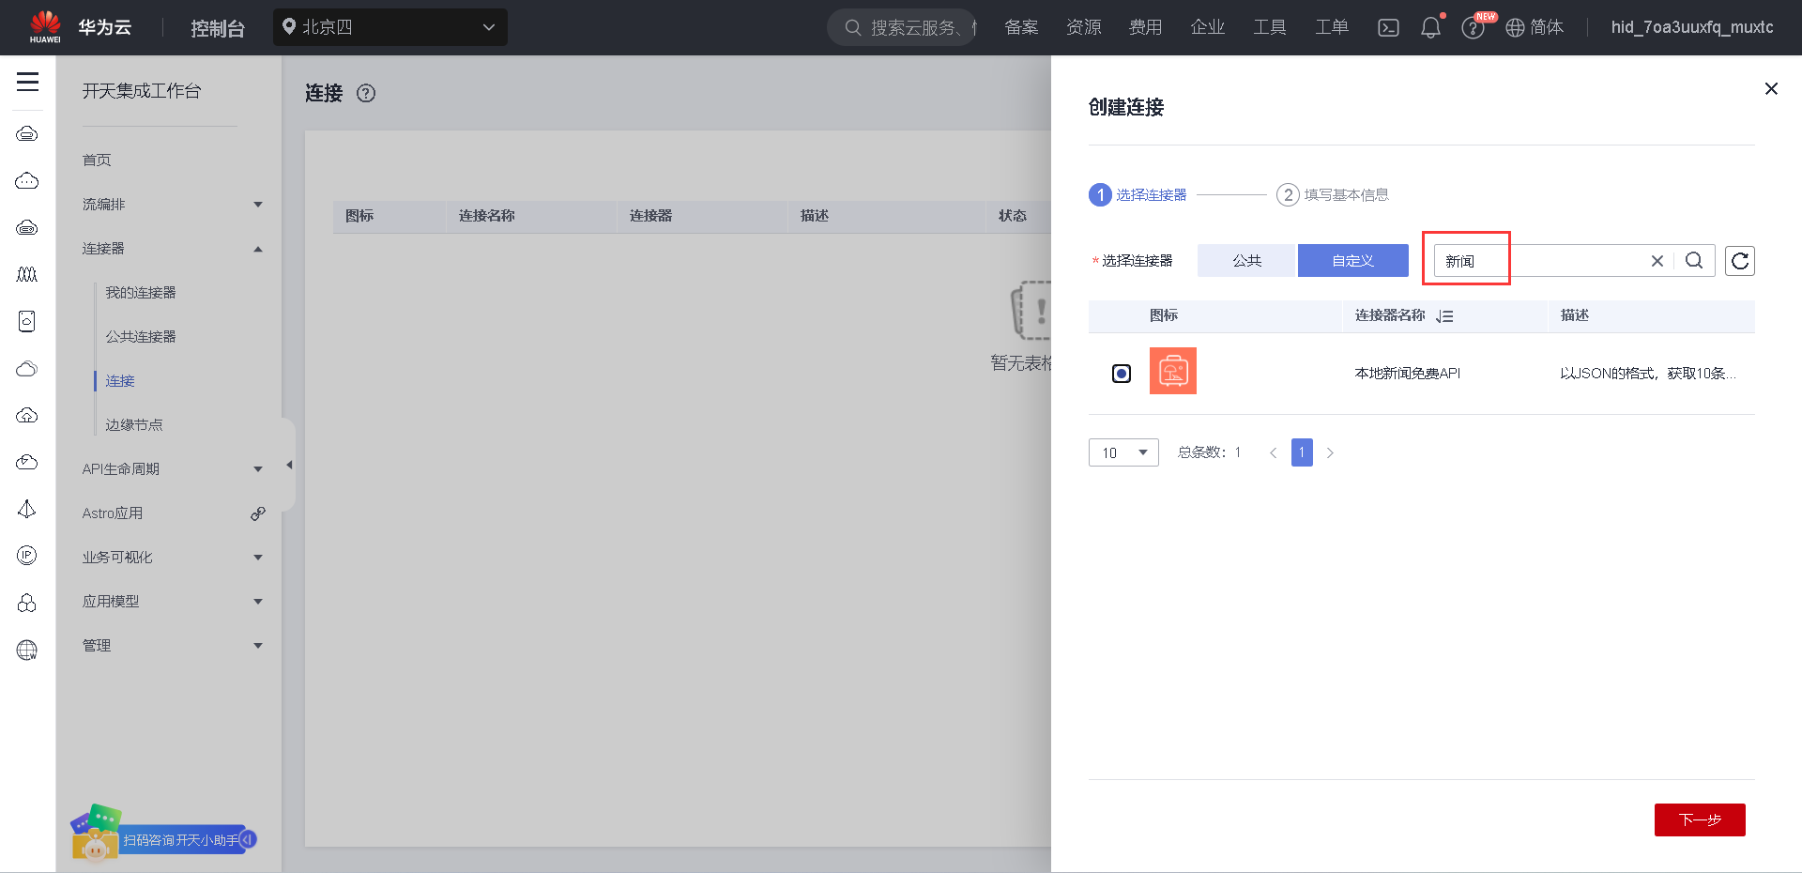This screenshot has height=873, width=1802.
Task: Open 资源 in the top bar
Action: tap(1083, 27)
